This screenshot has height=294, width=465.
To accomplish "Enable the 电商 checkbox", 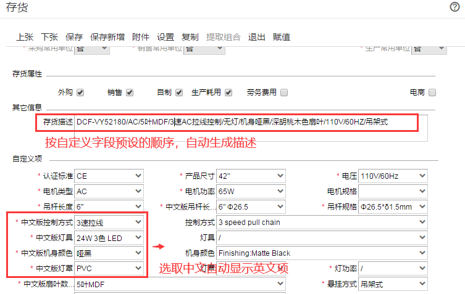I will click(432, 92).
